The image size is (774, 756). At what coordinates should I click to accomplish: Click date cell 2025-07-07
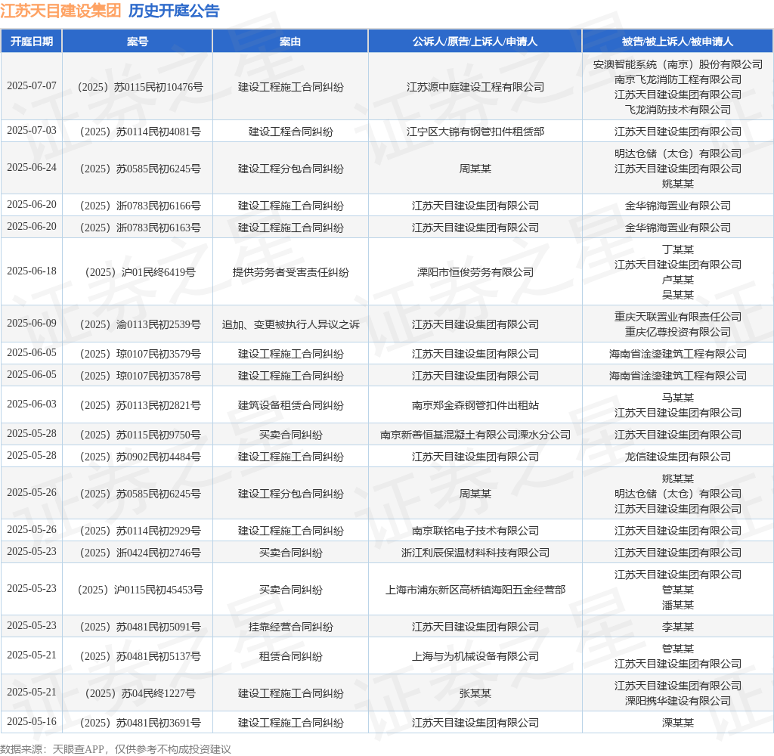coord(32,86)
